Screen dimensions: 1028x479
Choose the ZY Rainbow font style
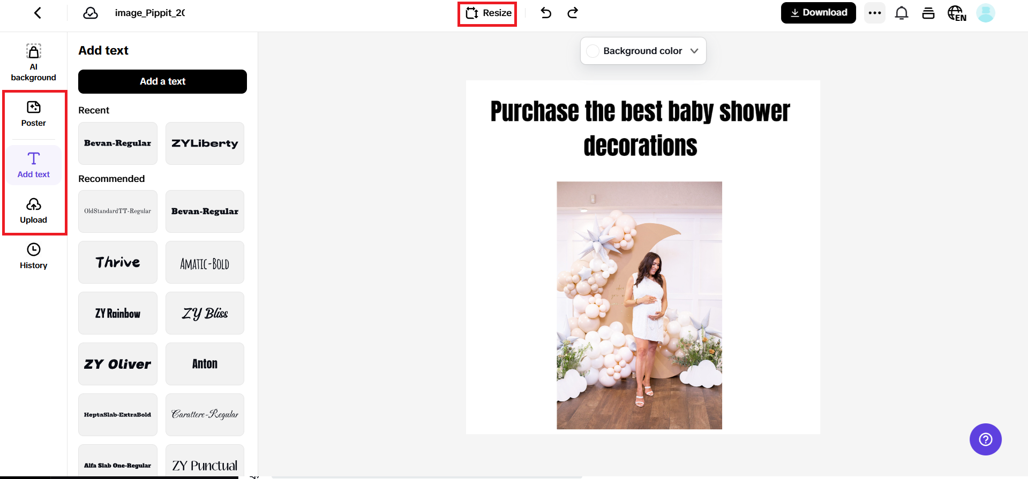[x=118, y=313]
